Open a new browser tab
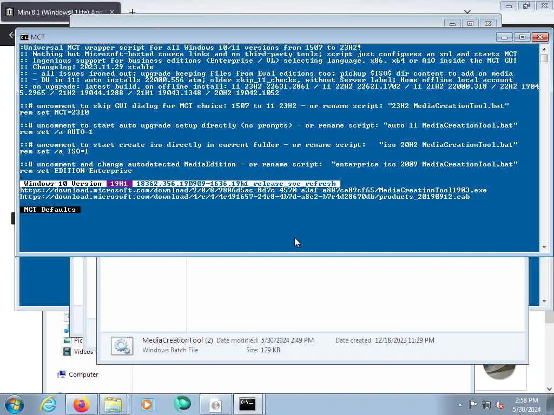 pyautogui.click(x=132, y=12)
